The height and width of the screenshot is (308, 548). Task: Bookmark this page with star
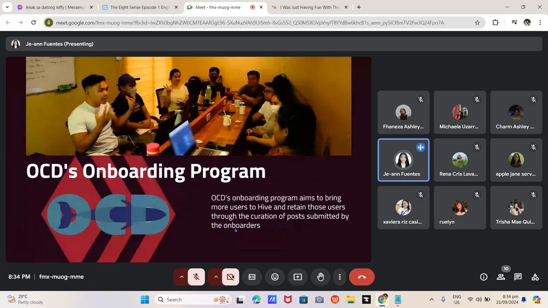(x=477, y=23)
